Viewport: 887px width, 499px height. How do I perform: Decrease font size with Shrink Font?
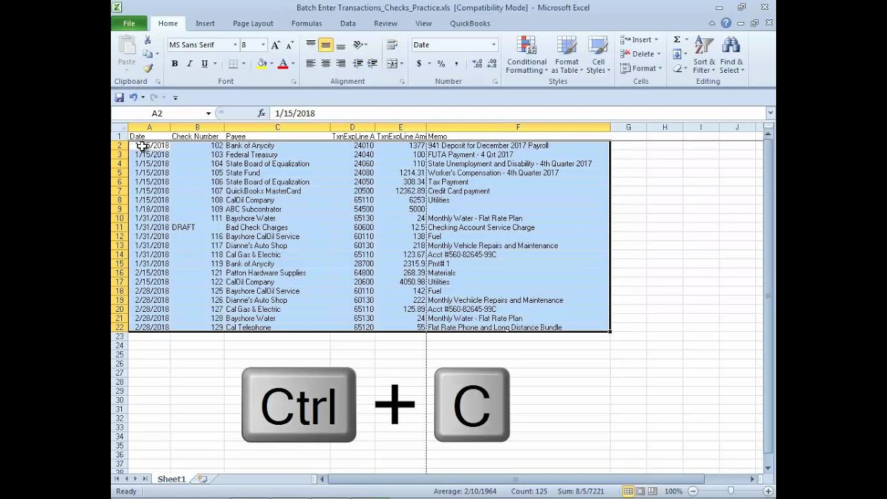pyautogui.click(x=290, y=45)
